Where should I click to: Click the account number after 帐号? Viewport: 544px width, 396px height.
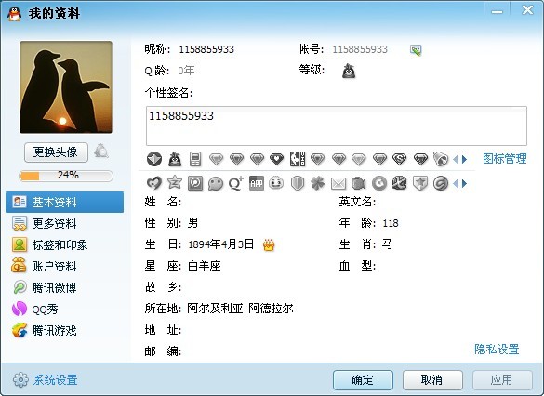(360, 49)
